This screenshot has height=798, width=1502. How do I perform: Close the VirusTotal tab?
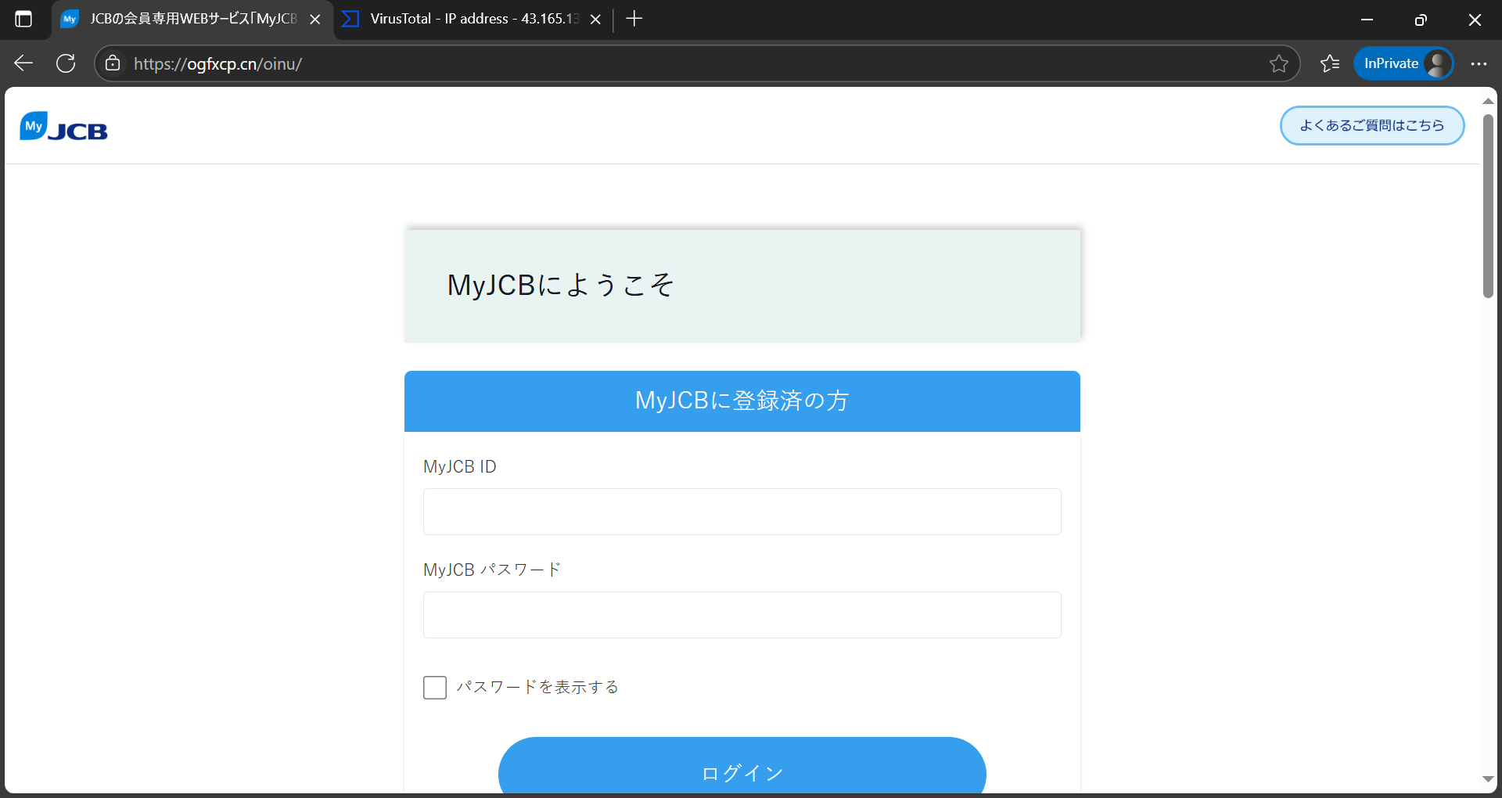pos(595,19)
